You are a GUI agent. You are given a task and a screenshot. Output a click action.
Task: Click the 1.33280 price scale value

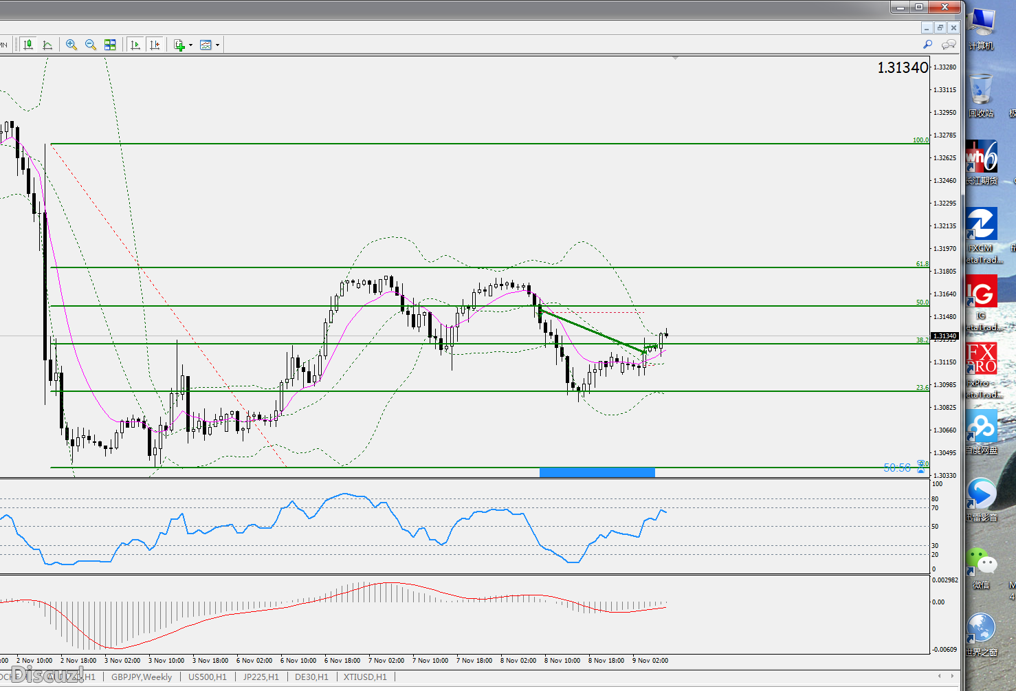click(945, 67)
